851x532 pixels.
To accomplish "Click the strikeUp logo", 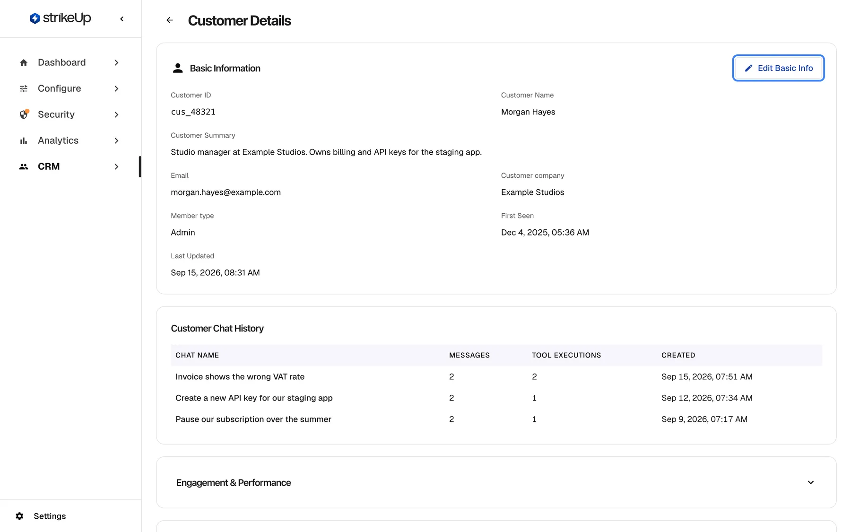I will click(x=60, y=18).
